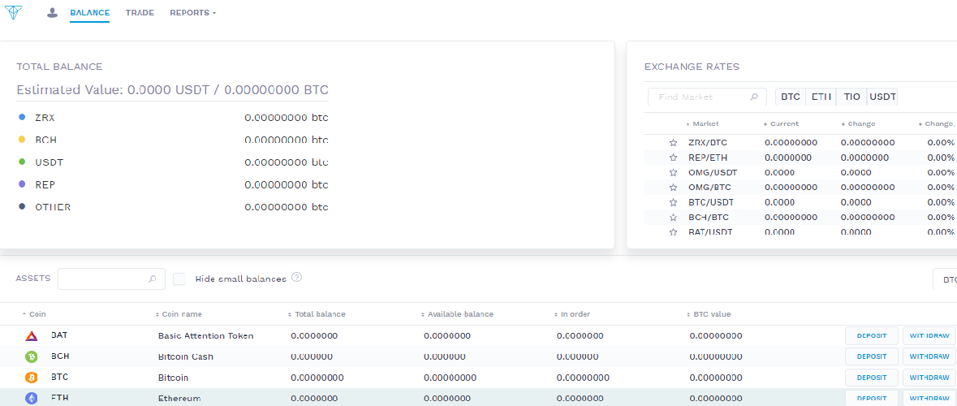Deposit Basic Attention Token
Image resolution: width=957 pixels, height=406 pixels.
tap(872, 336)
